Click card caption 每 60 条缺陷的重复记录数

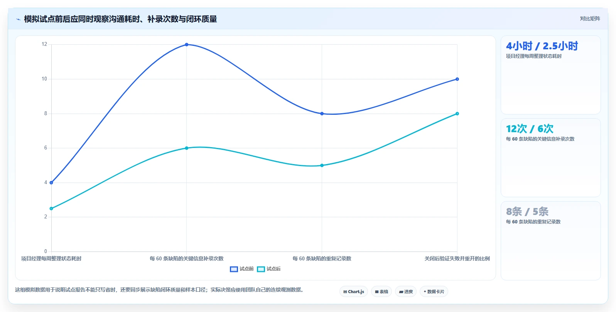click(x=533, y=222)
